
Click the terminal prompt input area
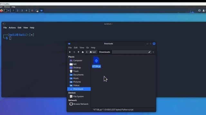10,38
